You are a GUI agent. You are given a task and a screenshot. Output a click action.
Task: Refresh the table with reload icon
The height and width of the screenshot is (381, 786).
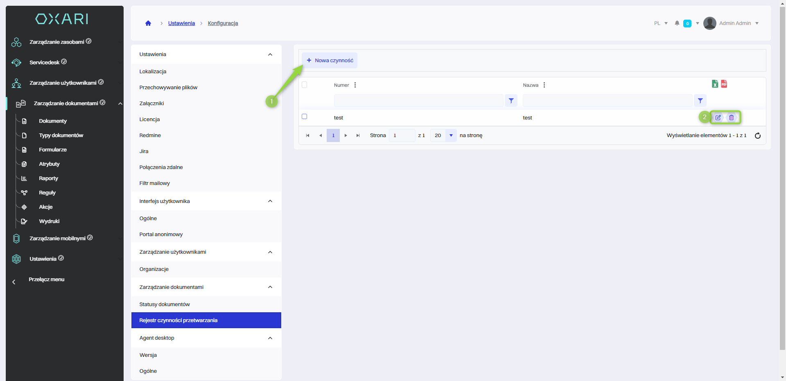757,135
